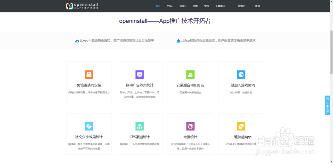Open the 下载中心 nav item
Screen dimensions: 333x163
coord(220,6)
